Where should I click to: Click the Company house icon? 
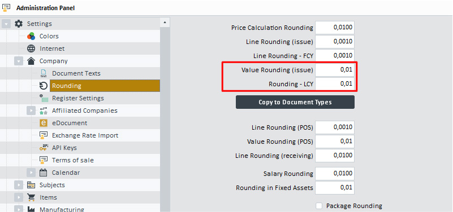click(31, 61)
